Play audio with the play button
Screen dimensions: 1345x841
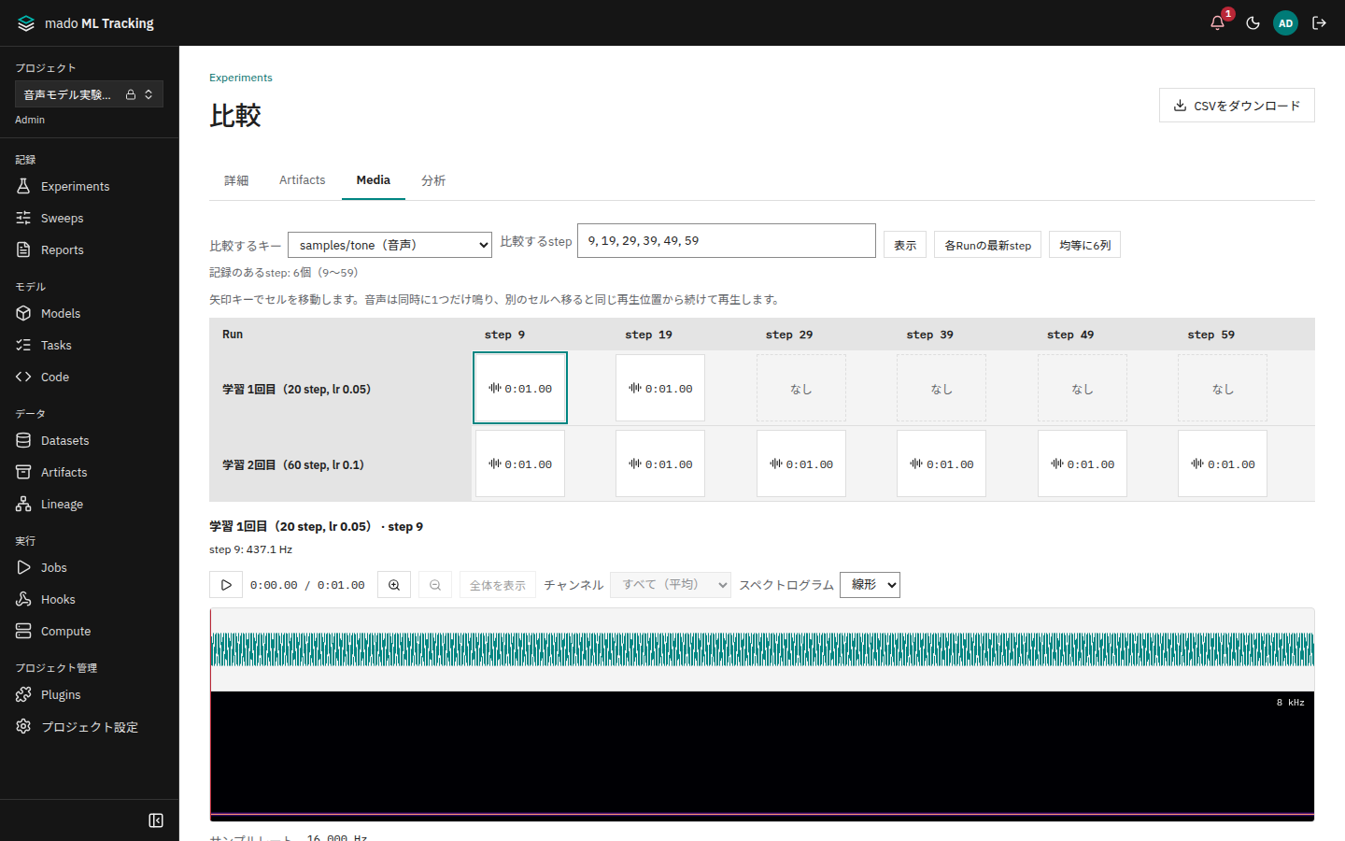226,585
